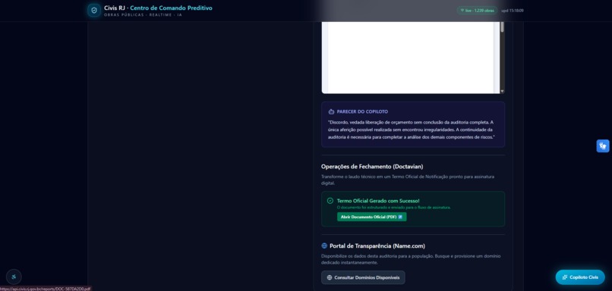The width and height of the screenshot is (612, 291).
Task: Click the robot icon beside Parecer do Copiloto
Action: coord(331,112)
